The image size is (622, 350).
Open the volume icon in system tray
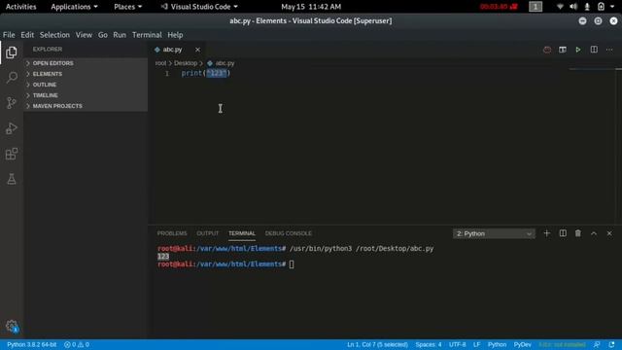tap(573, 7)
